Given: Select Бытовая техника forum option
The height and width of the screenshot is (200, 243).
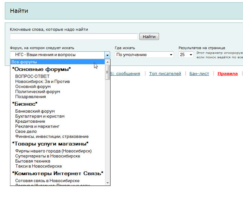Looking at the screenshot, I should click(x=33, y=161).
